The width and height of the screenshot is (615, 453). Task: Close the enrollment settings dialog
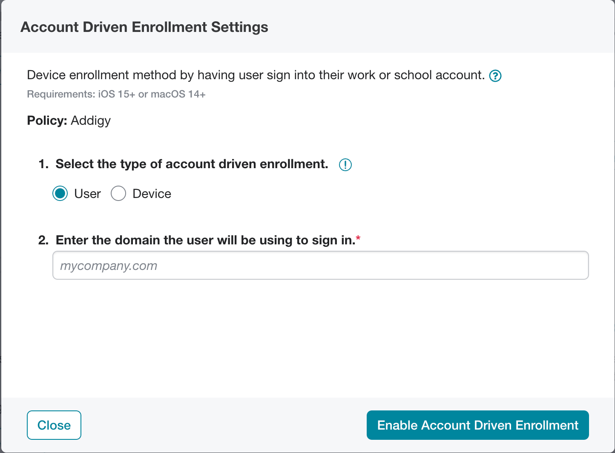click(54, 425)
